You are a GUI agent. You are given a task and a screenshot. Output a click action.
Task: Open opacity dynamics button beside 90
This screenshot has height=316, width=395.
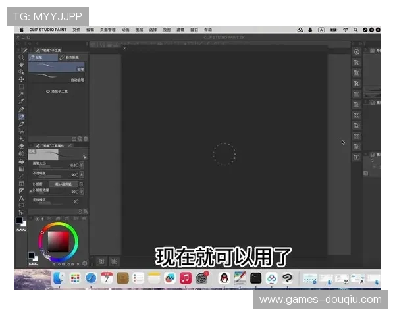82,174
